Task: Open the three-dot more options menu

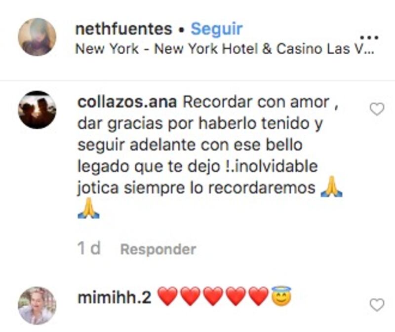Action: click(x=369, y=38)
